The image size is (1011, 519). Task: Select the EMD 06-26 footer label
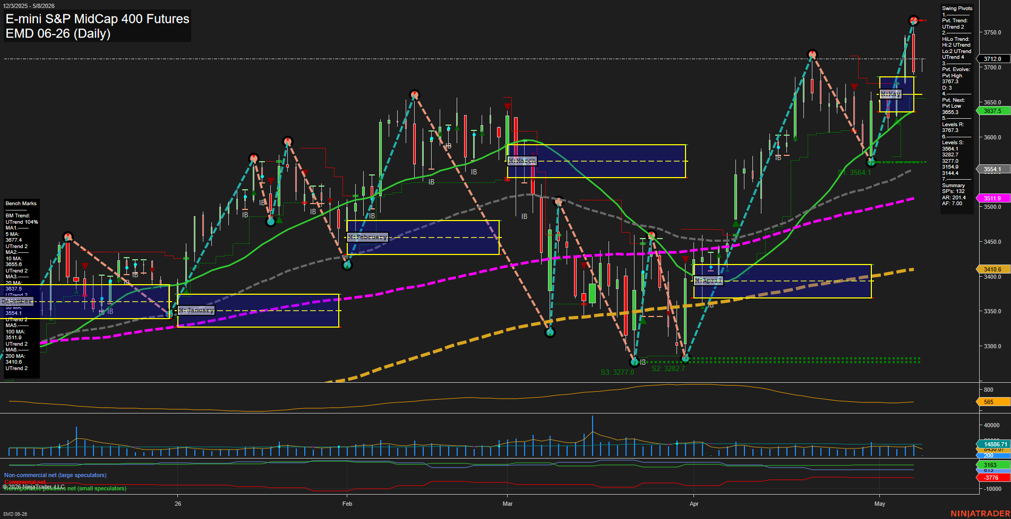click(x=15, y=514)
